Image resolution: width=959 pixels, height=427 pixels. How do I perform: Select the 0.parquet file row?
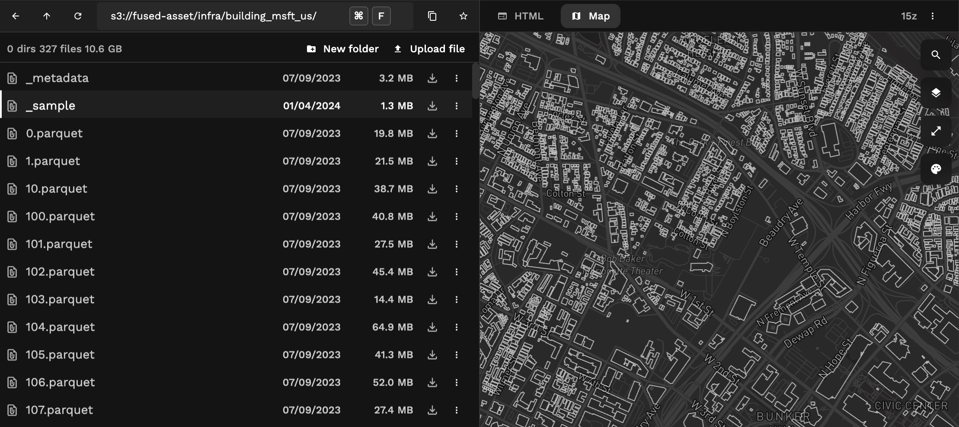pyautogui.click(x=130, y=134)
